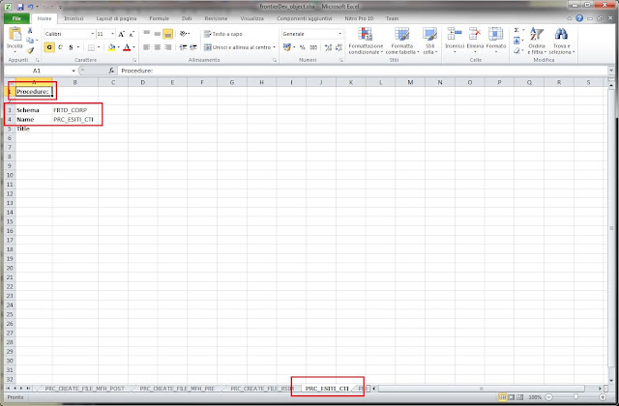The width and height of the screenshot is (619, 406).
Task: Switch to the Inserisci ribbon tab
Action: 74,18
